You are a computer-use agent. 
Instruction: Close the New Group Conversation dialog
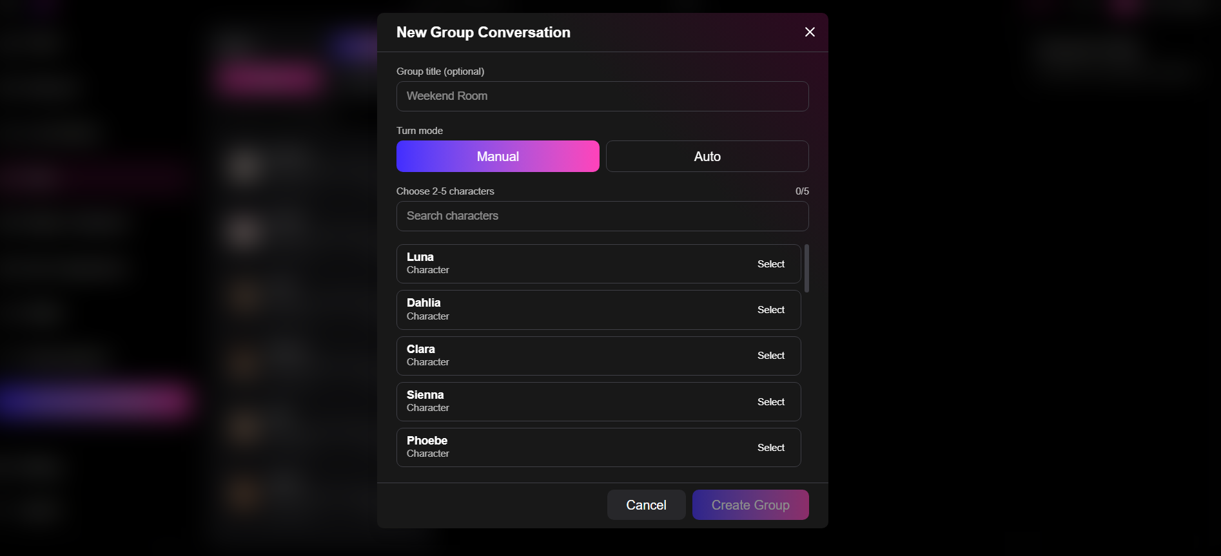[810, 32]
